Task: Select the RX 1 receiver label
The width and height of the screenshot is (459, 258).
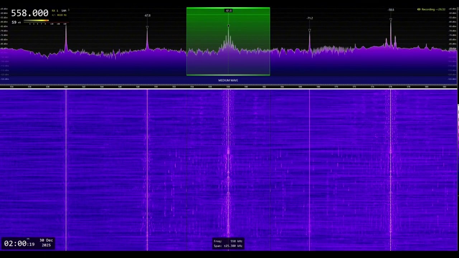Action: click(x=55, y=11)
